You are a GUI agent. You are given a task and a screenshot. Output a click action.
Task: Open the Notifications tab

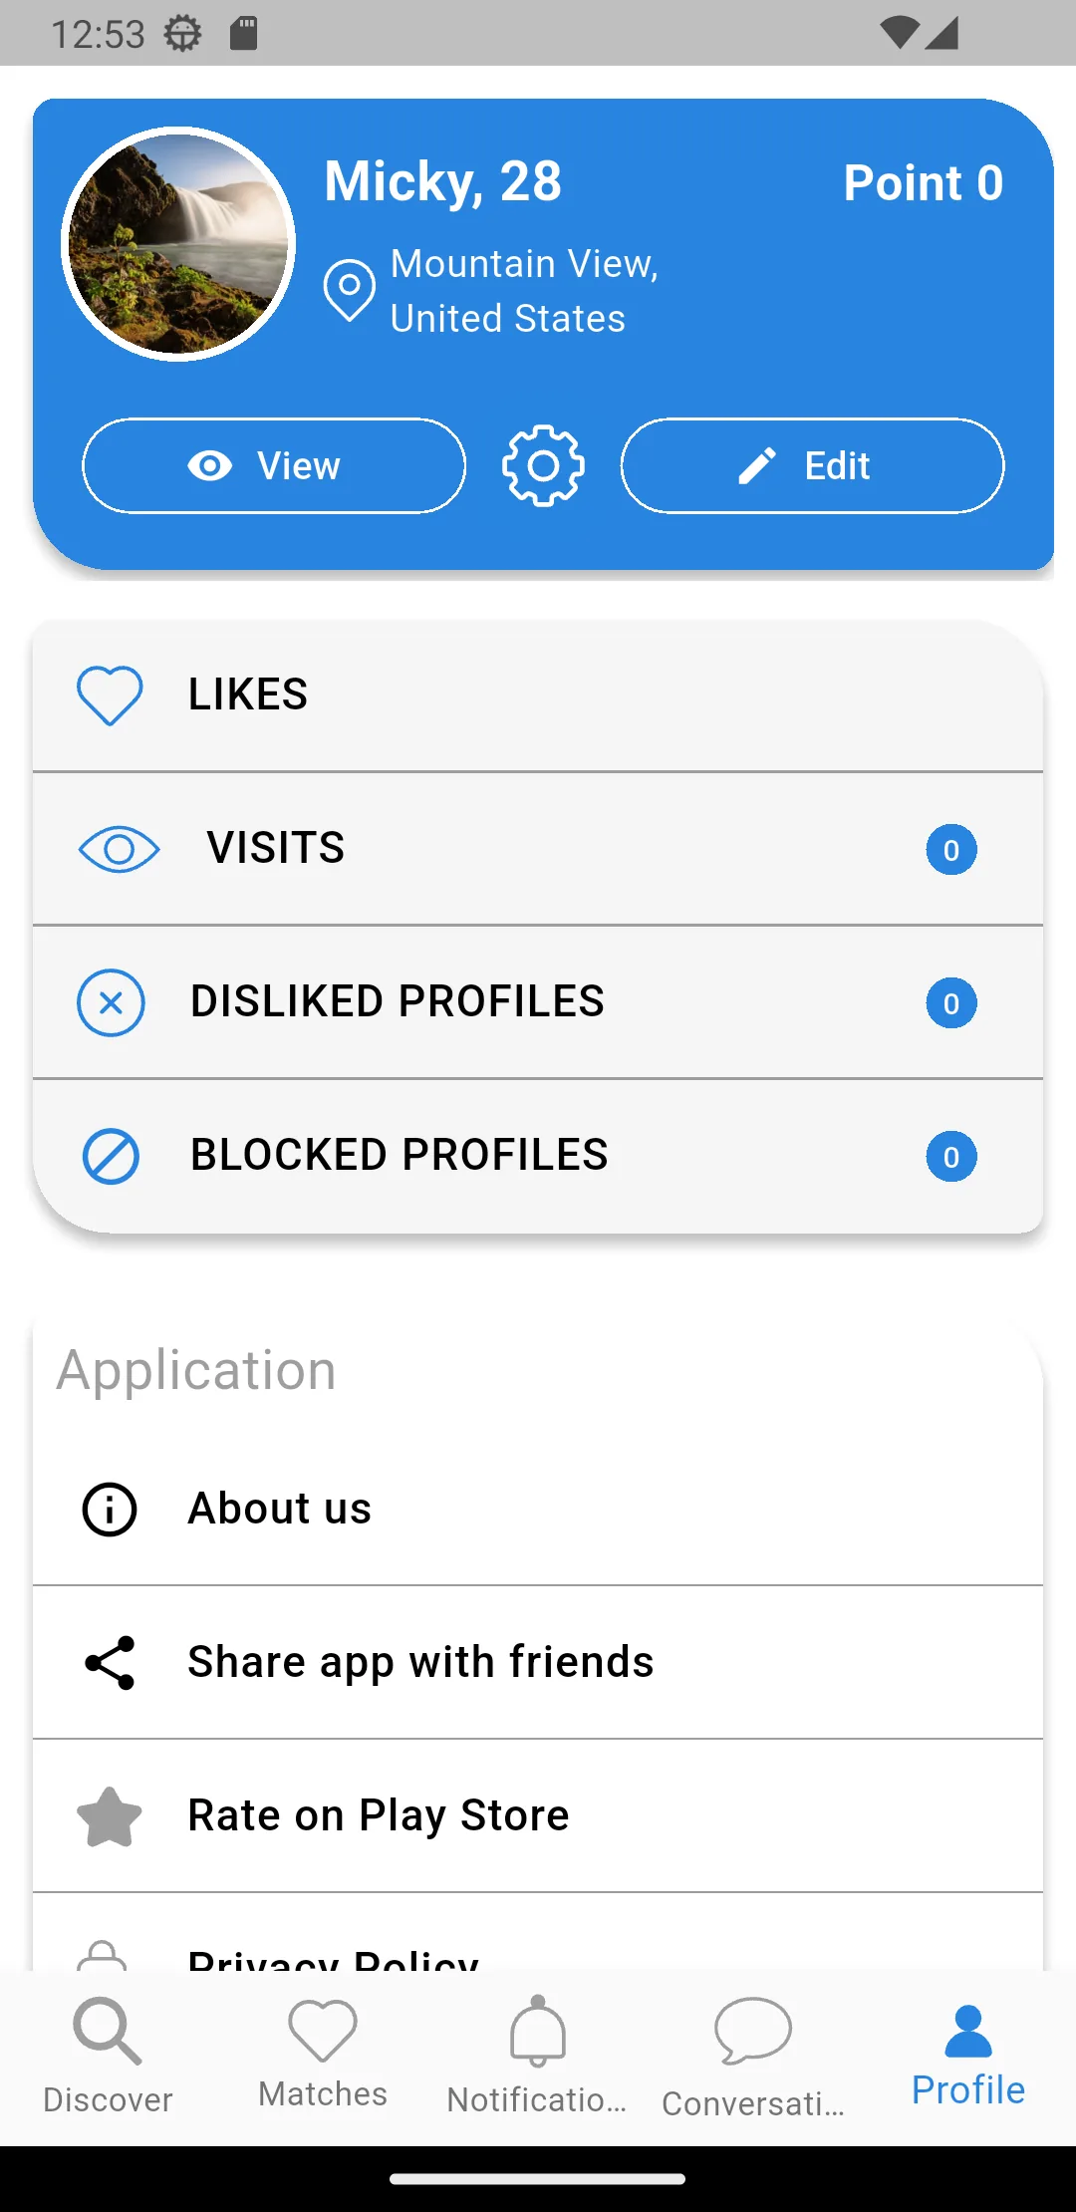click(538, 2057)
